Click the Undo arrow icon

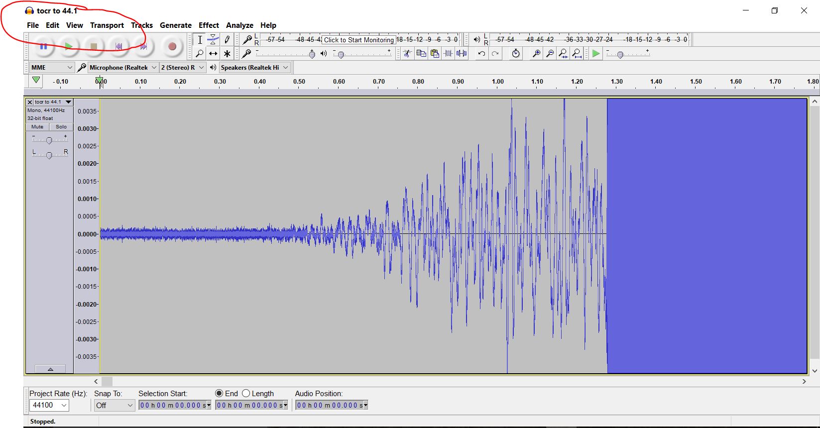coord(481,53)
